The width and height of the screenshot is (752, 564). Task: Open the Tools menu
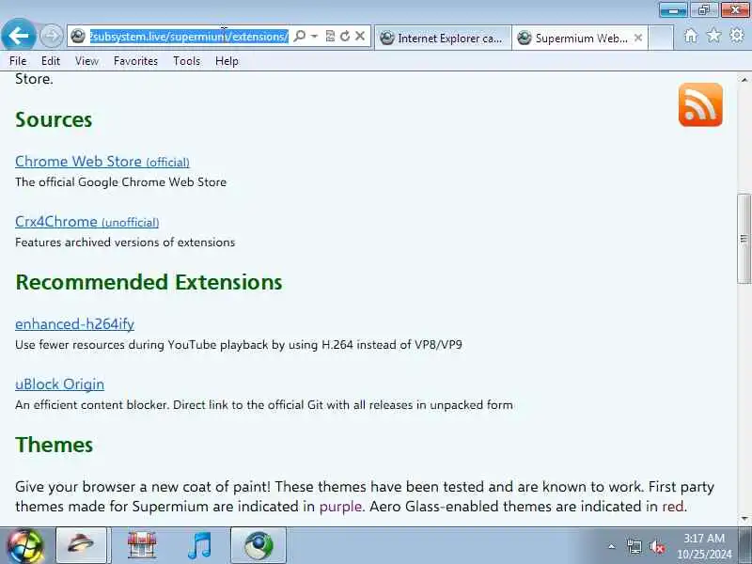(186, 61)
